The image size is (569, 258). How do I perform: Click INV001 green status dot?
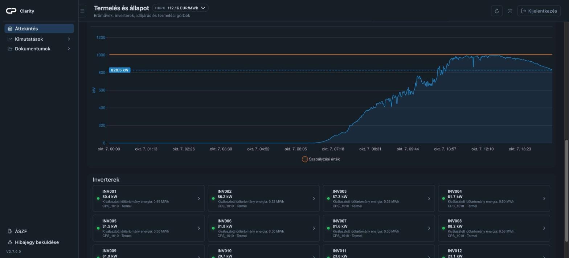[x=98, y=198]
